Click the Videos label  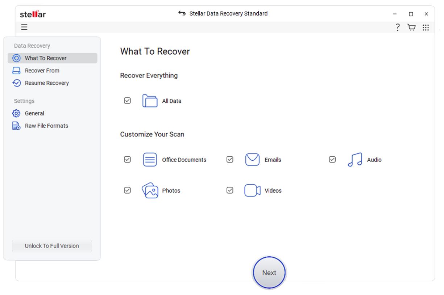pyautogui.click(x=273, y=190)
